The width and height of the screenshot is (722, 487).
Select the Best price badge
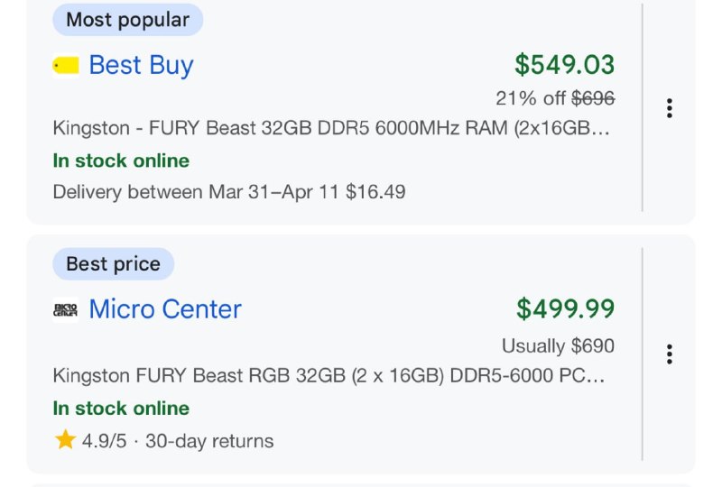point(113,264)
